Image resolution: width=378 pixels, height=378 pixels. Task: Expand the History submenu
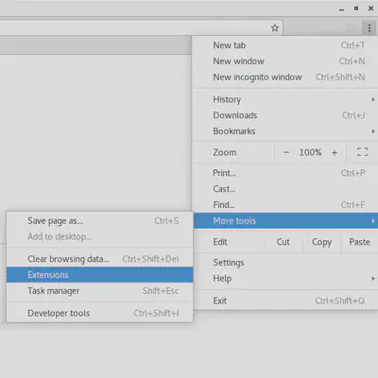pos(285,99)
